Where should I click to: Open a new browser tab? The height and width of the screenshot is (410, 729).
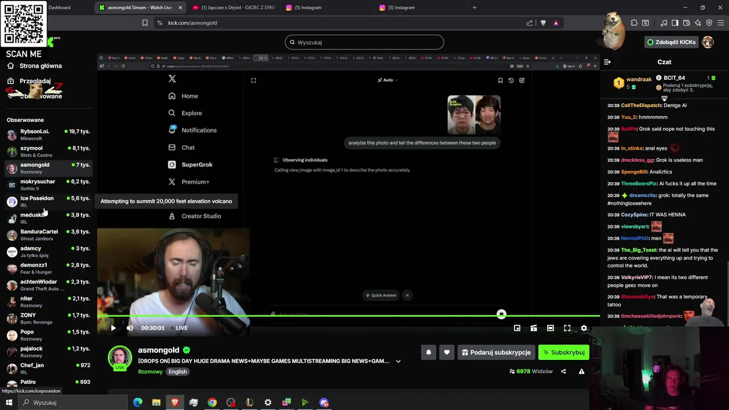click(474, 7)
